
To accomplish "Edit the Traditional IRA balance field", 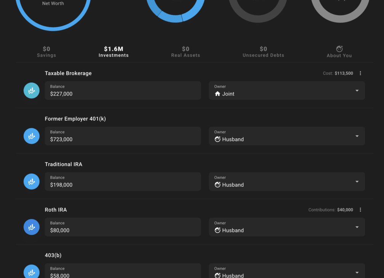I will (123, 182).
